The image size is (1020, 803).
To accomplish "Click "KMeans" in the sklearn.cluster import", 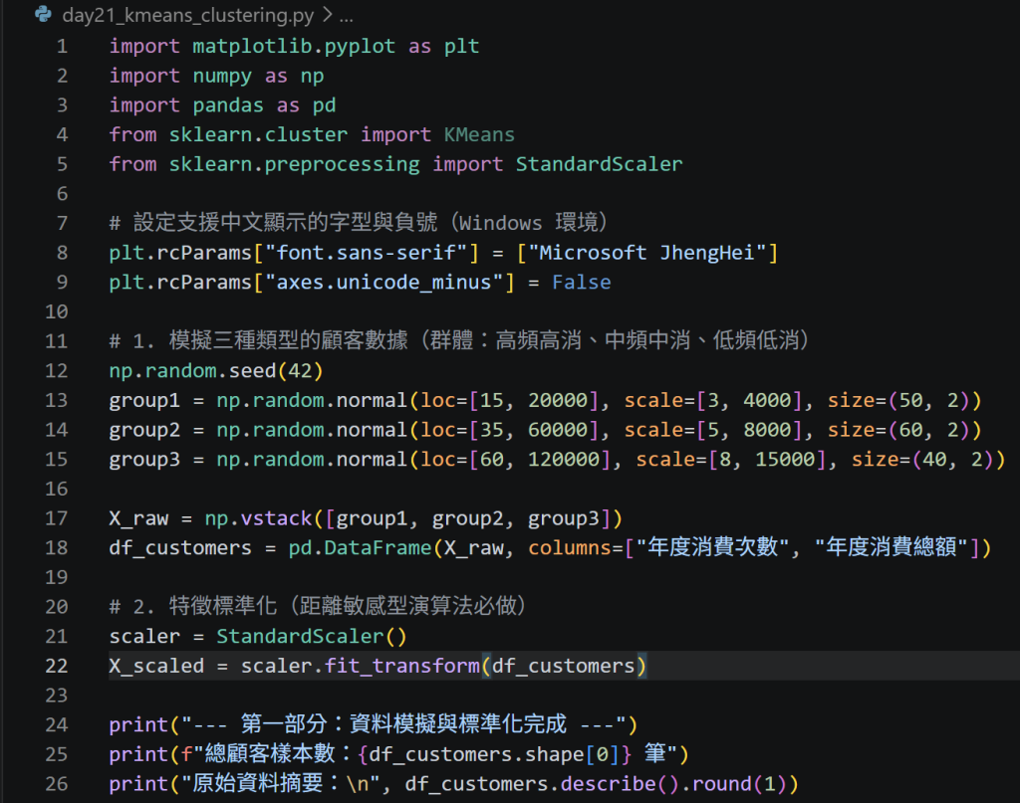I will tap(479, 134).
